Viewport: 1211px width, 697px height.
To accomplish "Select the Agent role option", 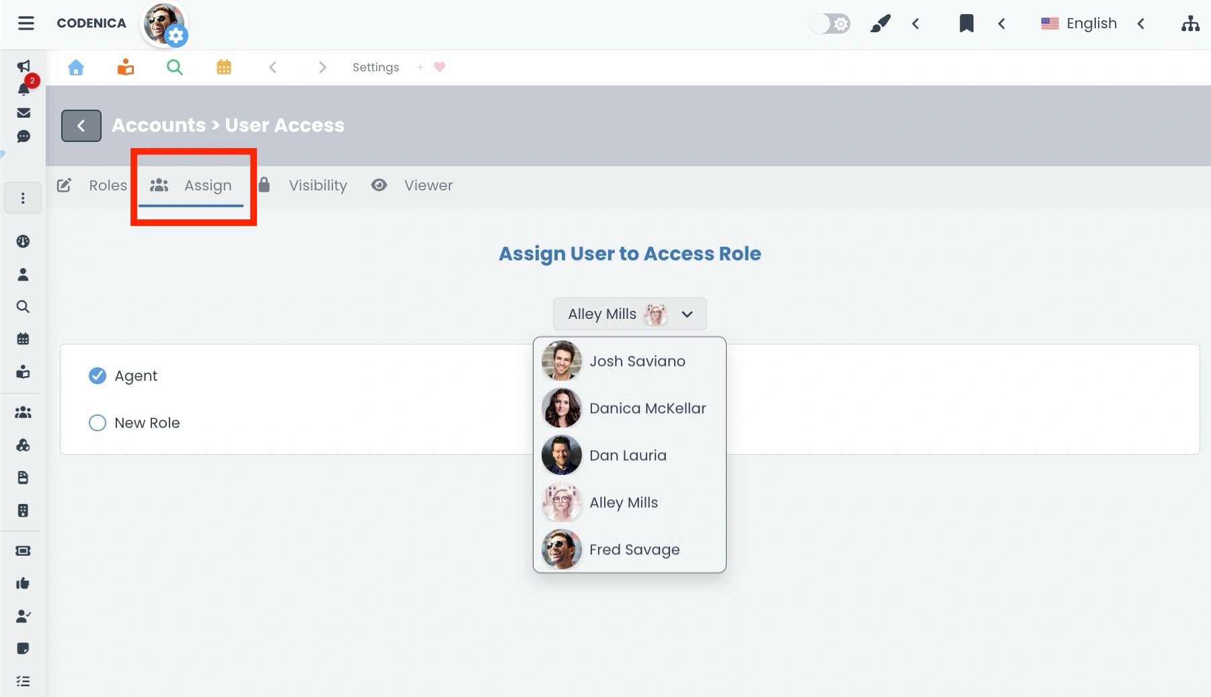I will point(98,375).
